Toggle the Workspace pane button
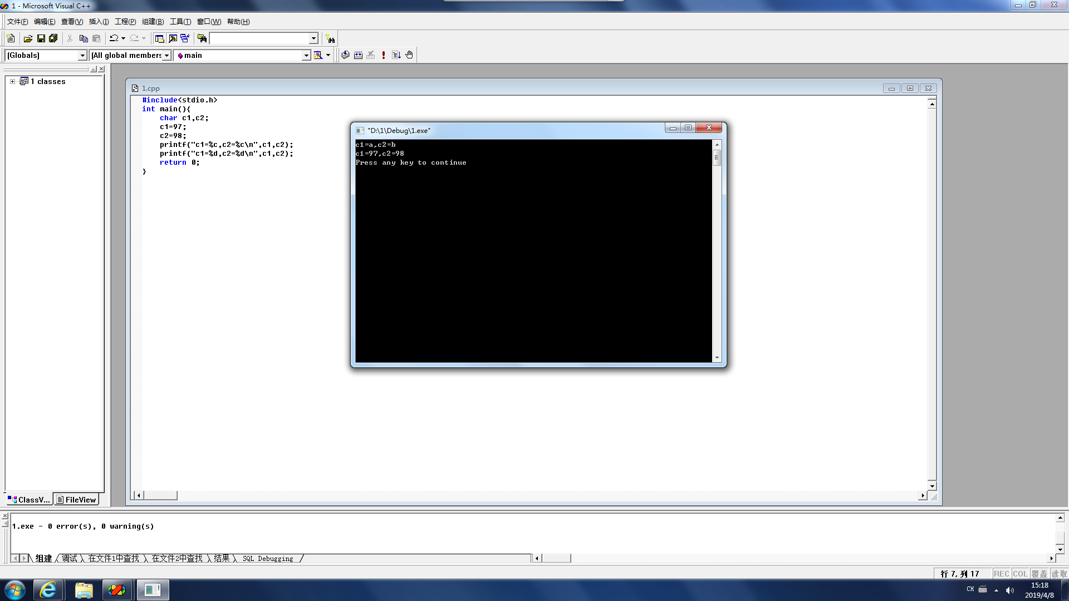The height and width of the screenshot is (601, 1069). click(x=159, y=38)
